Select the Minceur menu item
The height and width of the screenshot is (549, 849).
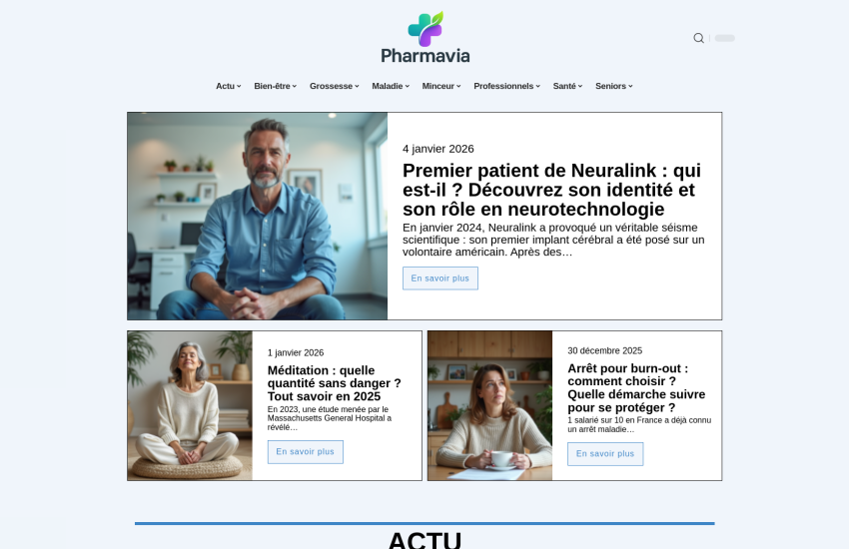tap(441, 86)
